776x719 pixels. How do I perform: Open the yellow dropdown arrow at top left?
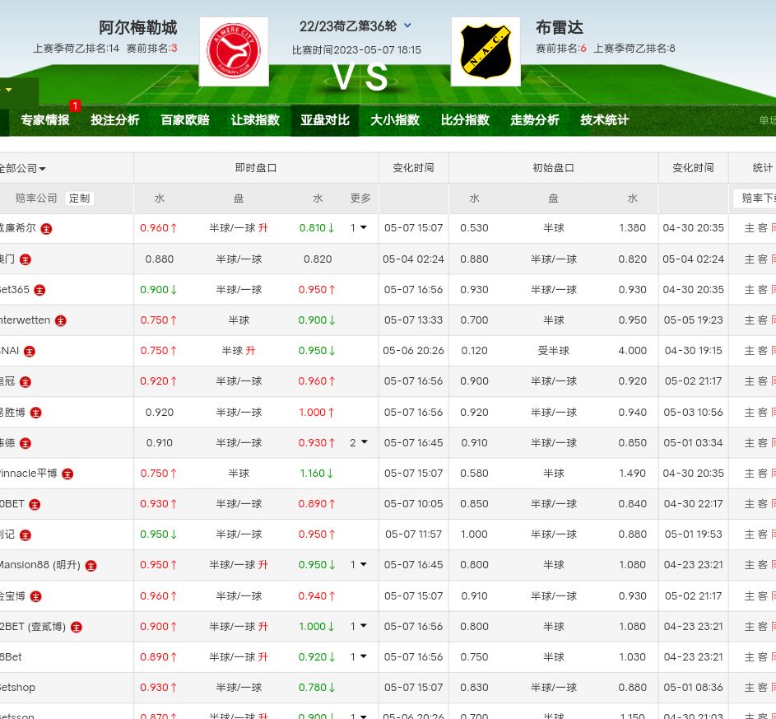[x=8, y=90]
